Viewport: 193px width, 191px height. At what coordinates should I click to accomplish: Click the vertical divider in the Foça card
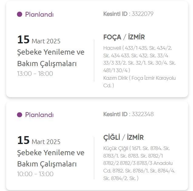coord(94,61)
